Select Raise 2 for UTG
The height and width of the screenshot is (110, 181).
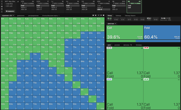click(24, 7)
